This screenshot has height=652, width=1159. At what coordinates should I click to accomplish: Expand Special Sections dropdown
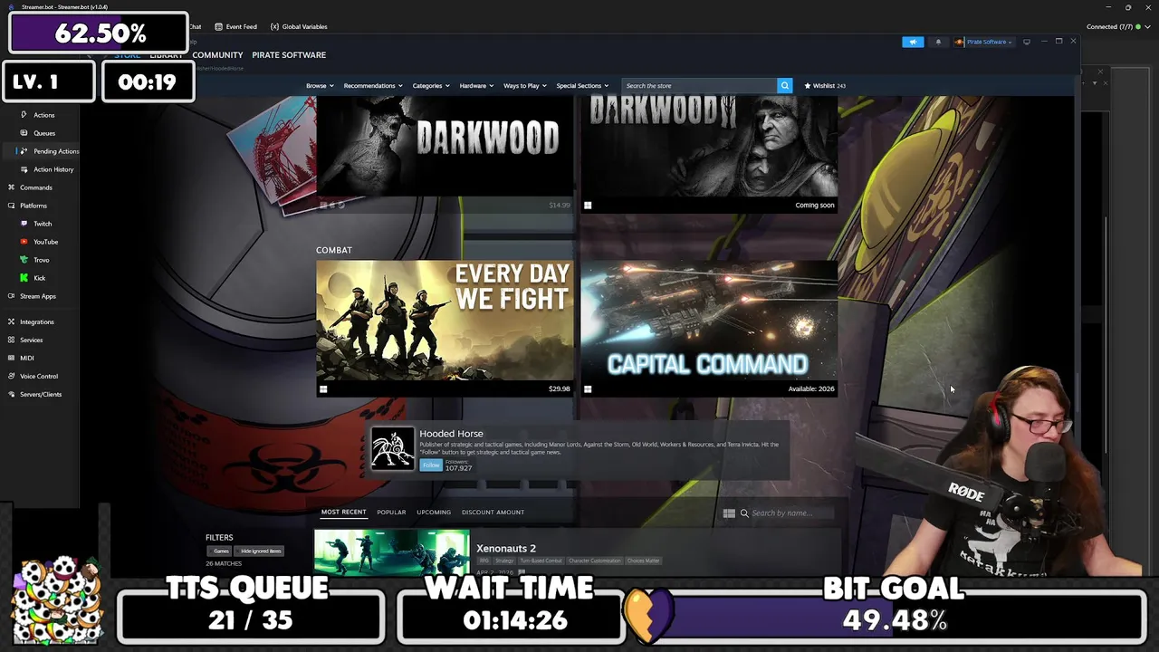coord(582,86)
